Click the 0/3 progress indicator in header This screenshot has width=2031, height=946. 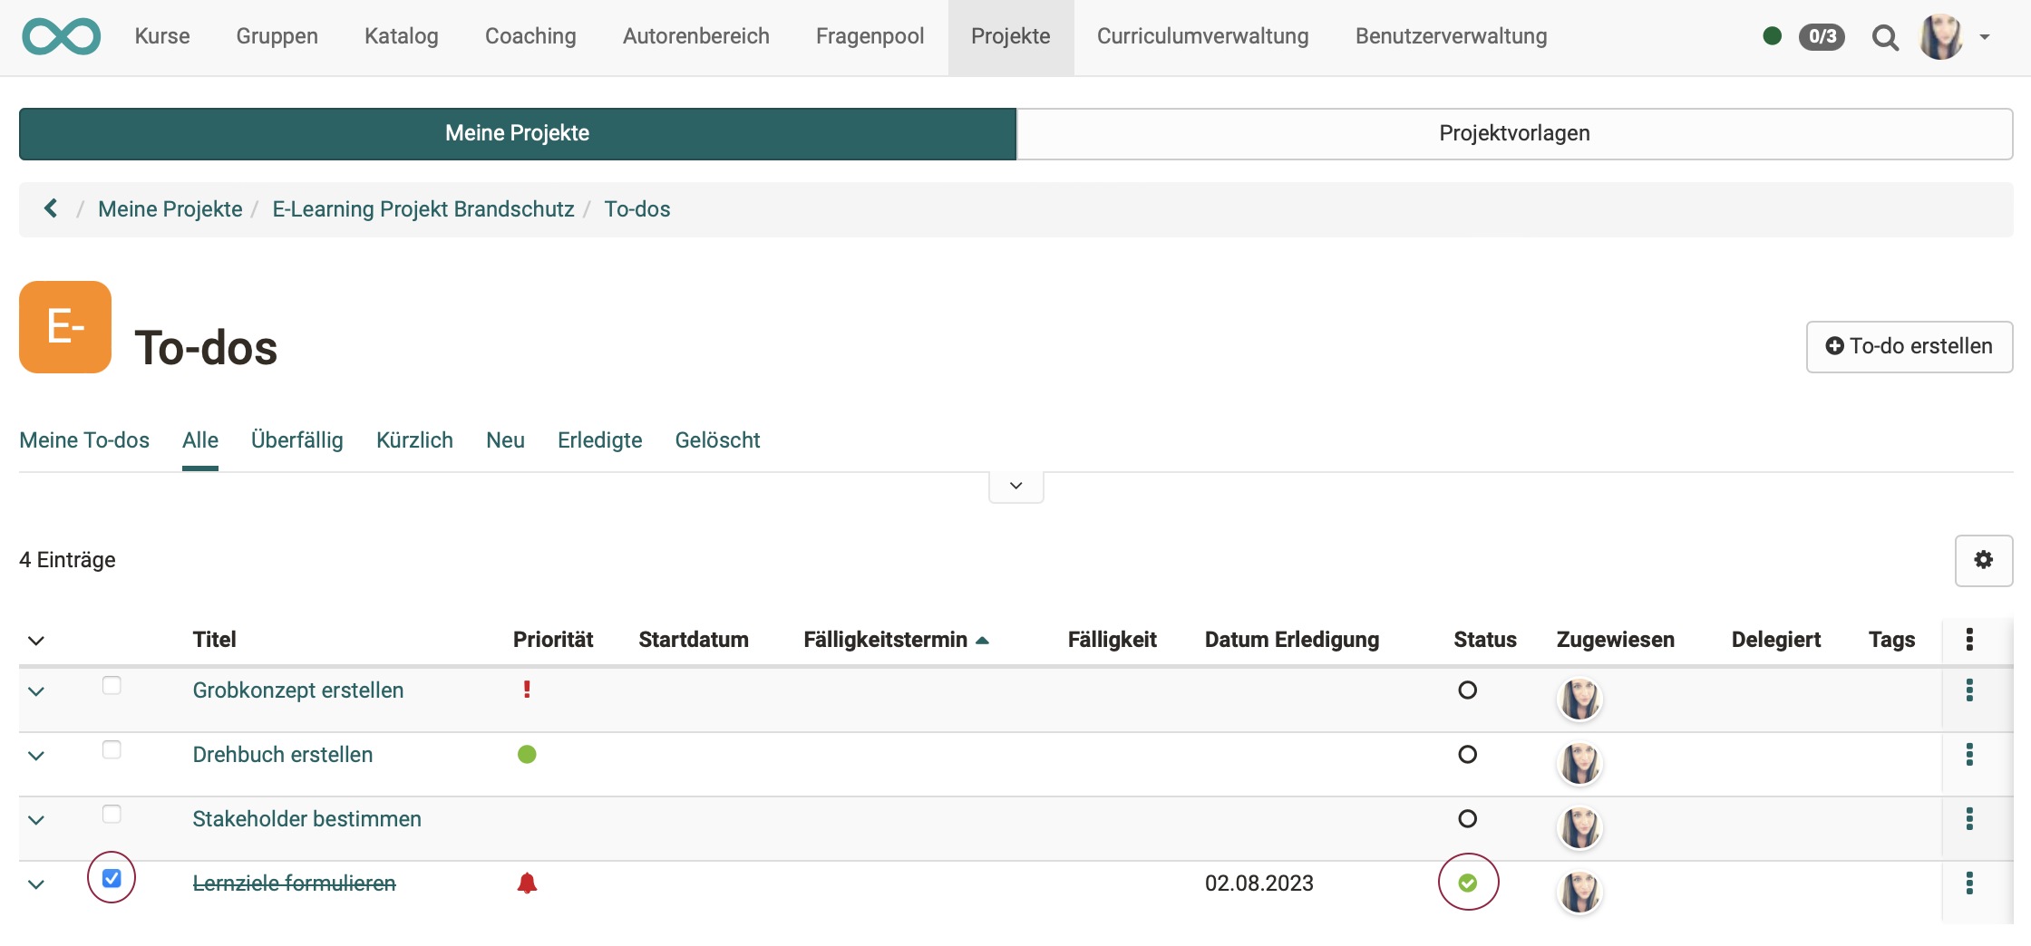tap(1822, 37)
